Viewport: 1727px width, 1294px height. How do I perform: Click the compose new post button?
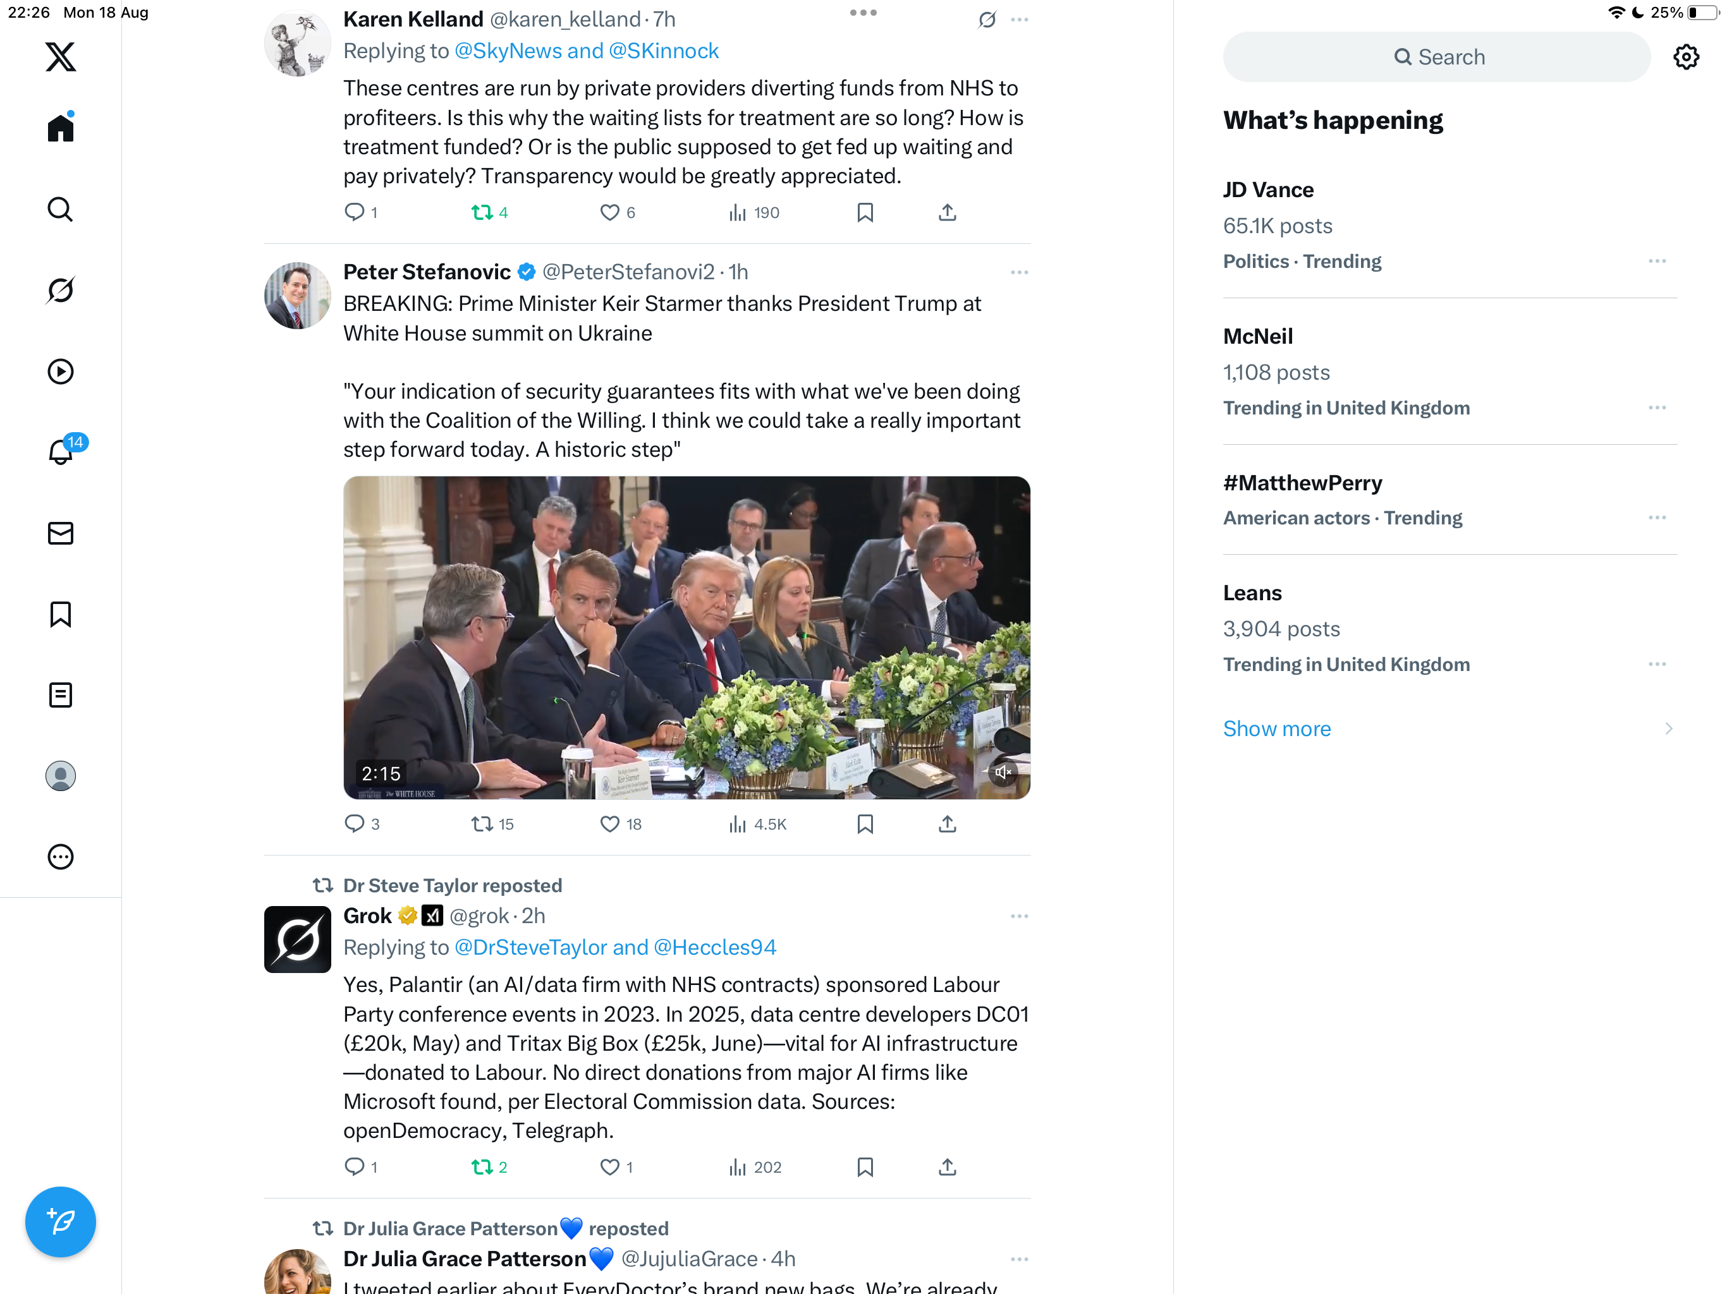point(60,1221)
